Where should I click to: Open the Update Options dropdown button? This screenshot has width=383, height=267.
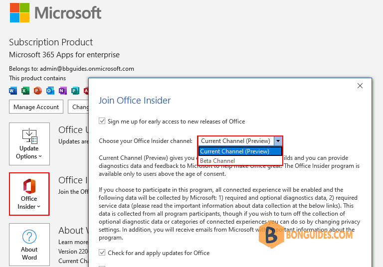pyautogui.click(x=29, y=144)
